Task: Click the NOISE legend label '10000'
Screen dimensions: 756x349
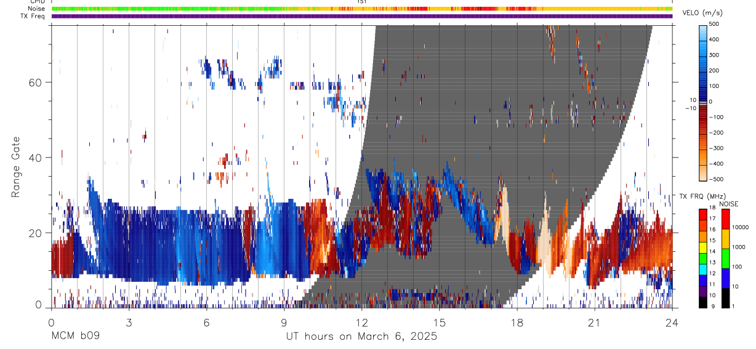Action: [x=741, y=227]
